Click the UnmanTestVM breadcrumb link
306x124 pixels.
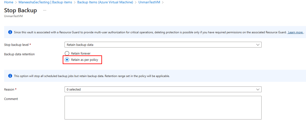click(x=149, y=2)
